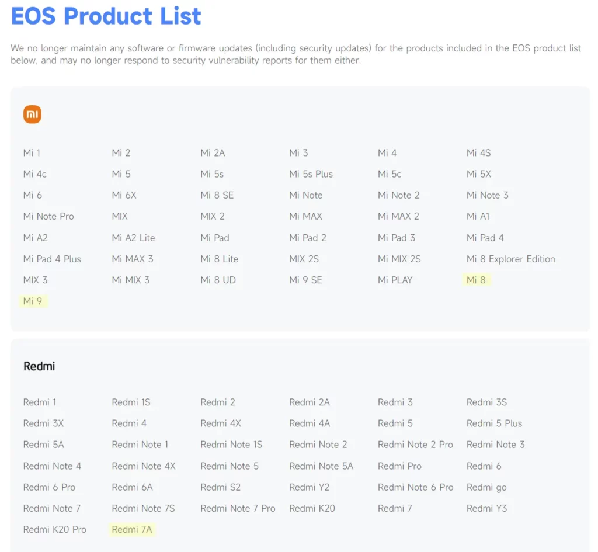Click the Mi MIX 2S entry
Image resolution: width=598 pixels, height=552 pixels.
coord(399,259)
